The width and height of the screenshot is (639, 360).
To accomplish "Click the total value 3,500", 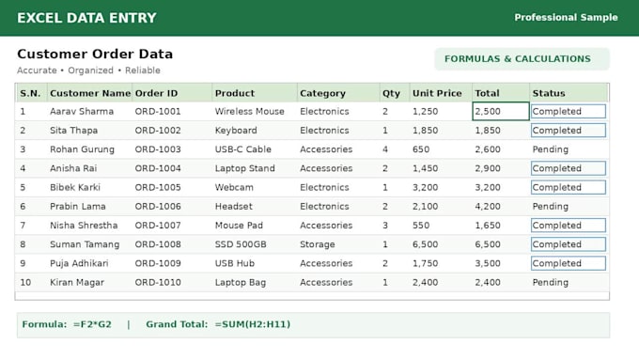I will (x=488, y=263).
